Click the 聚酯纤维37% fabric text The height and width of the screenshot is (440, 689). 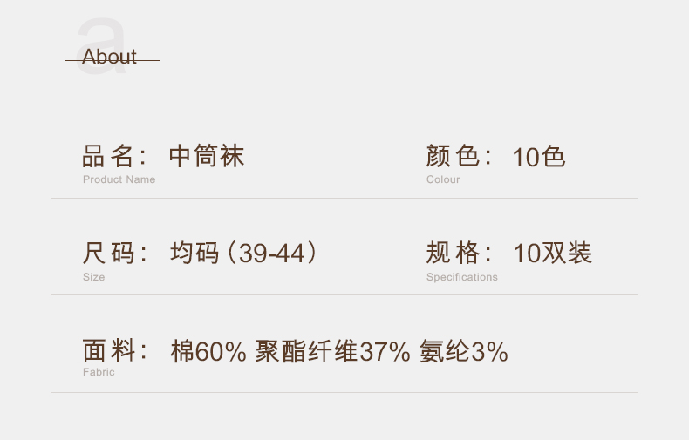coord(332,351)
